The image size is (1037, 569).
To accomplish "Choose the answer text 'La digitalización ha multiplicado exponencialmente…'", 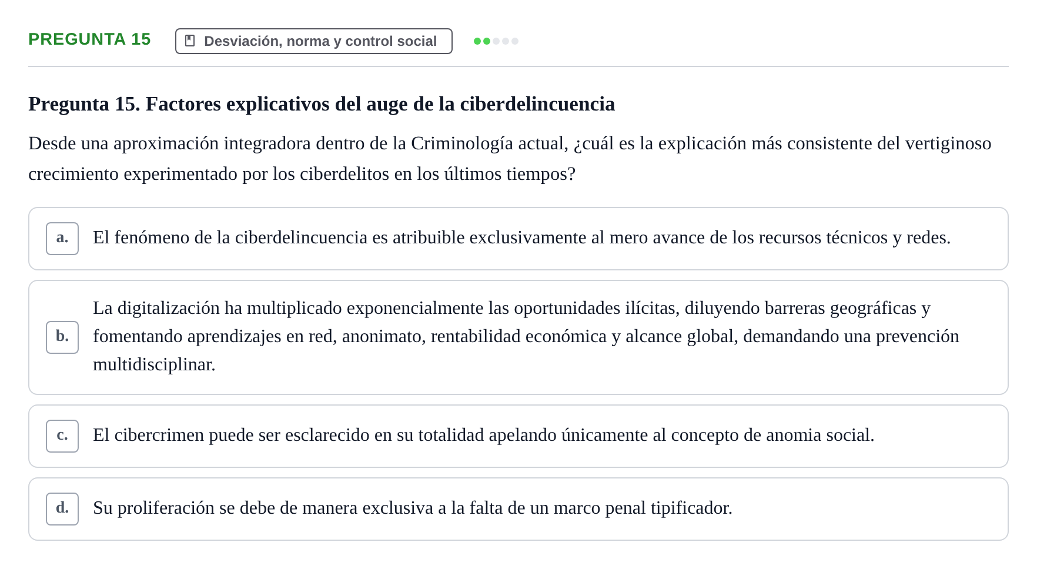I will point(526,336).
